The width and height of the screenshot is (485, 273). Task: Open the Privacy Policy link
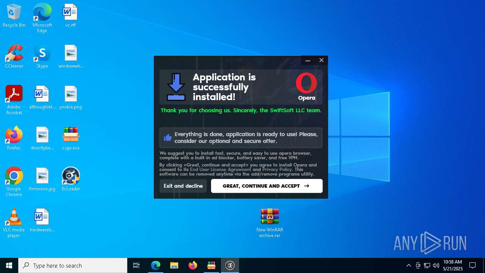[x=277, y=169]
